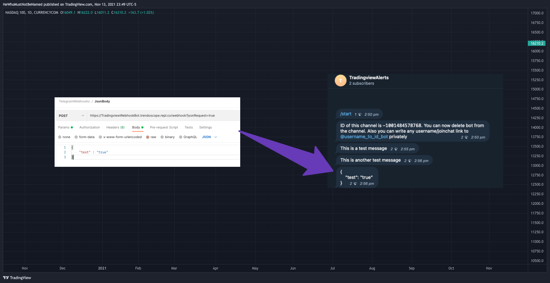
Task: Click the "test" : "true" line in body editor
Action: (94, 152)
